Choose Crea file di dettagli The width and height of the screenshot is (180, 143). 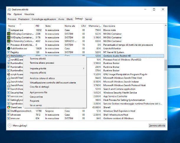click(40, 87)
